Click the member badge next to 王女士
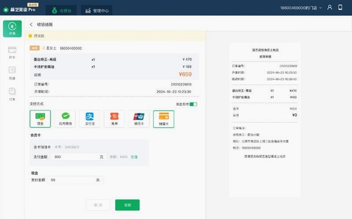Image resolution: width=352 pixels, height=219 pixels. point(35,48)
